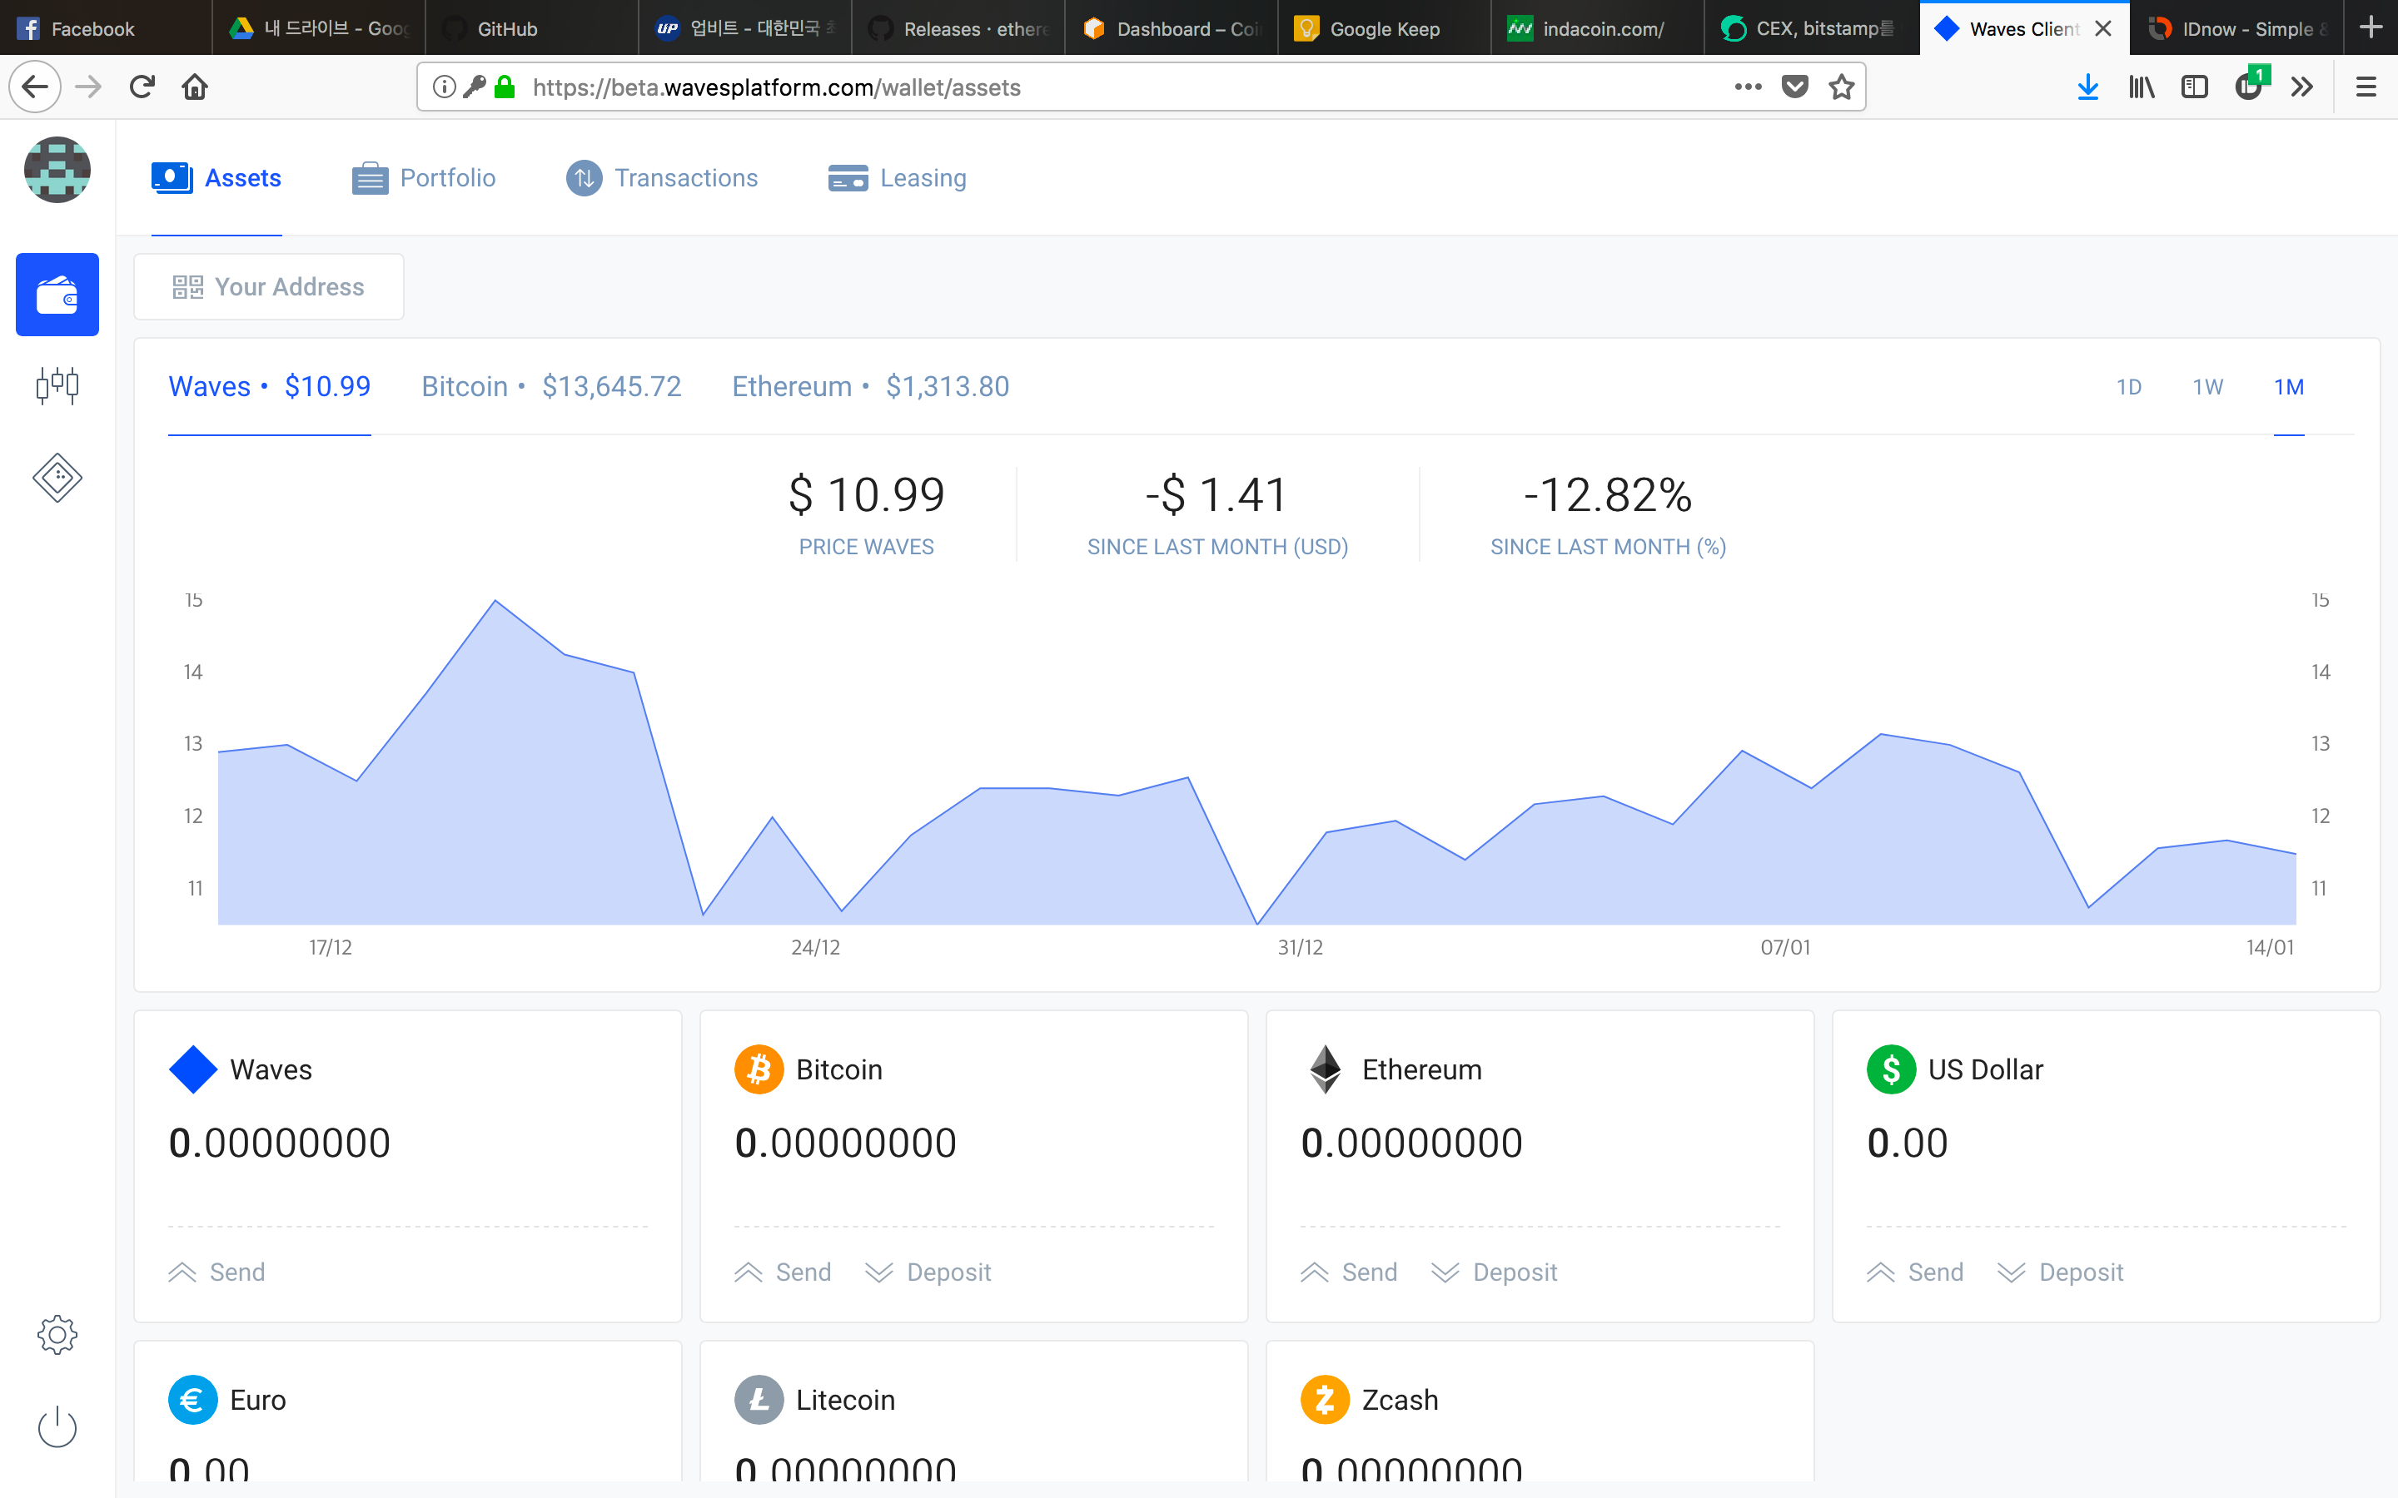The width and height of the screenshot is (2398, 1498).
Task: Show more toolbar tools chevron
Action: pyautogui.click(x=2302, y=87)
